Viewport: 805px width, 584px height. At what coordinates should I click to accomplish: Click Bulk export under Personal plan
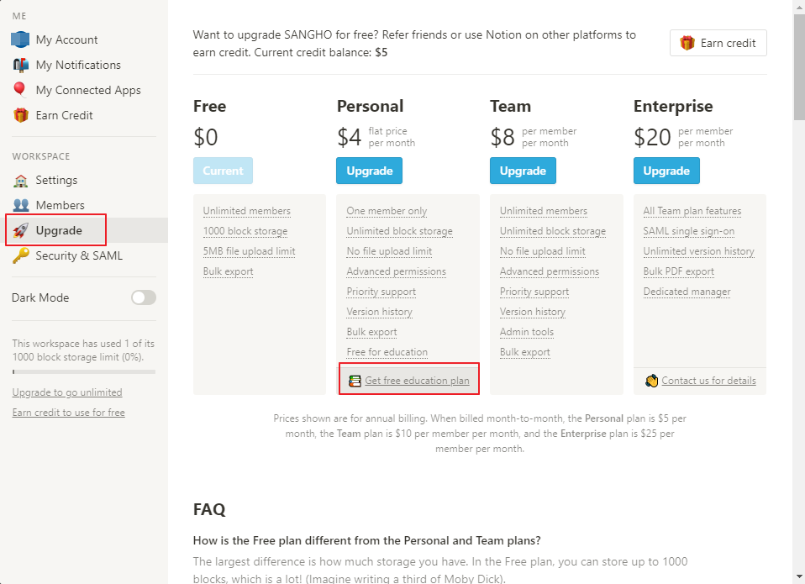coord(371,332)
